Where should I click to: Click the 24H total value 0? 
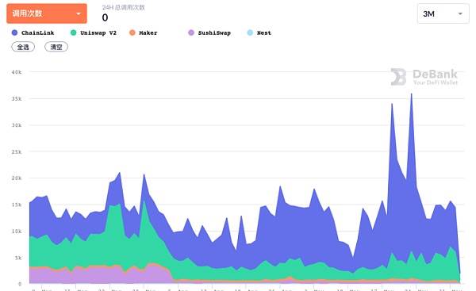(105, 17)
